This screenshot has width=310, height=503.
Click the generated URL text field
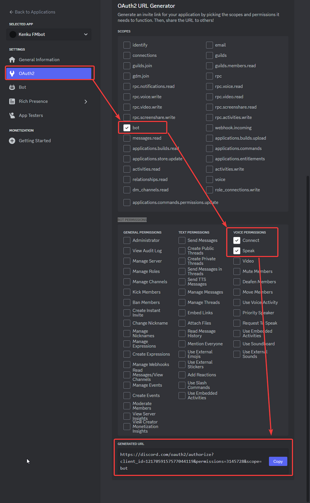[x=190, y=461]
